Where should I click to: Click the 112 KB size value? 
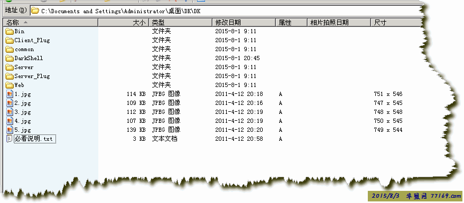click(x=136, y=112)
